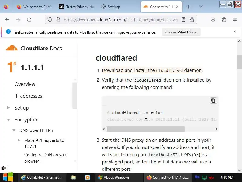This screenshot has width=242, height=182.
Task: Click the address bar URL field
Action: (121, 20)
